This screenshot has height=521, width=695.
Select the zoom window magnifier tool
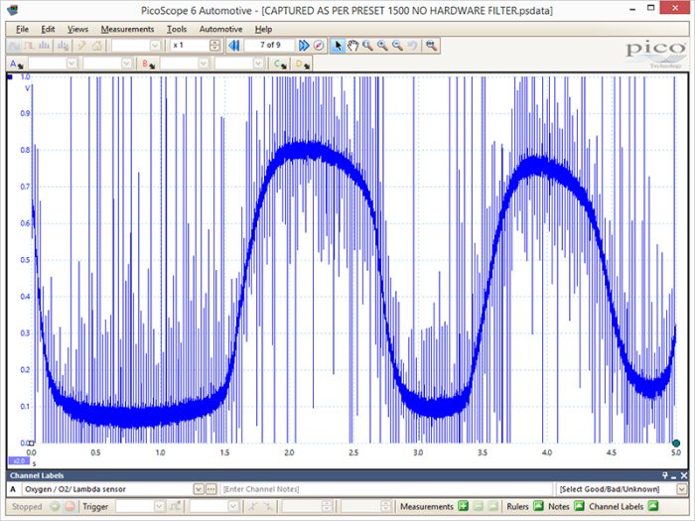367,46
